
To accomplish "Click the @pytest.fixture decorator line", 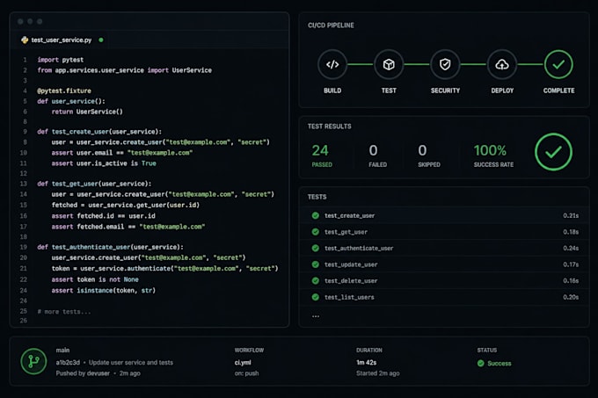I will click(x=64, y=90).
